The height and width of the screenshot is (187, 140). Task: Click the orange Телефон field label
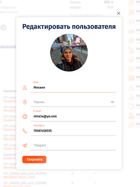click(39, 125)
